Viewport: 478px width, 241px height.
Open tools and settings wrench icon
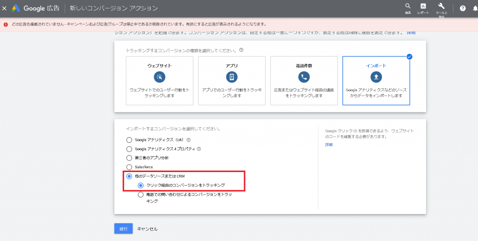pos(441,6)
